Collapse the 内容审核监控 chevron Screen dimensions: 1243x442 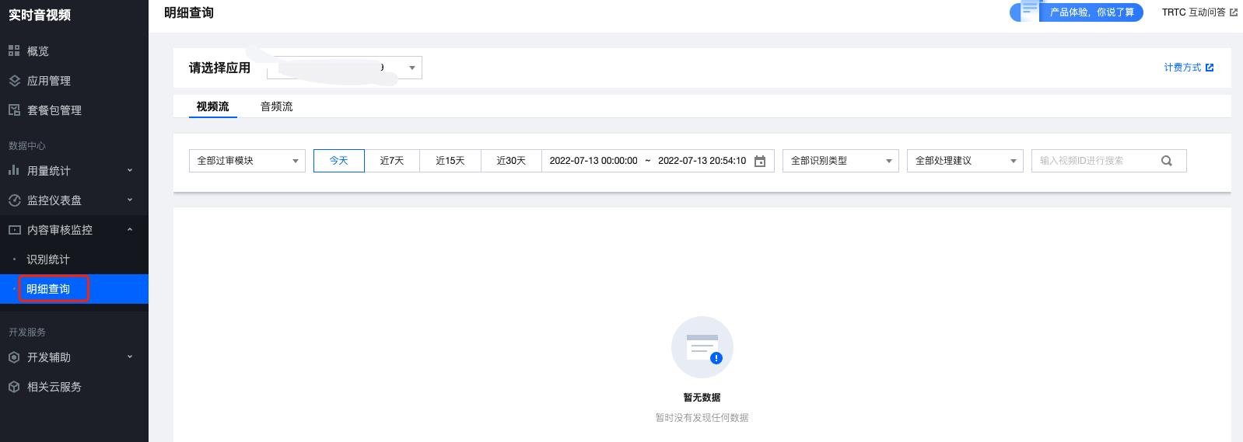click(130, 229)
